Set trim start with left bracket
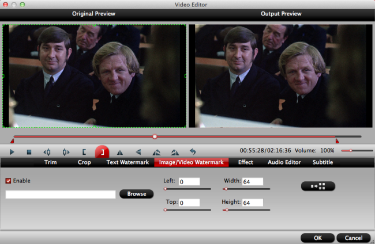The image size is (375, 244). tap(84, 152)
